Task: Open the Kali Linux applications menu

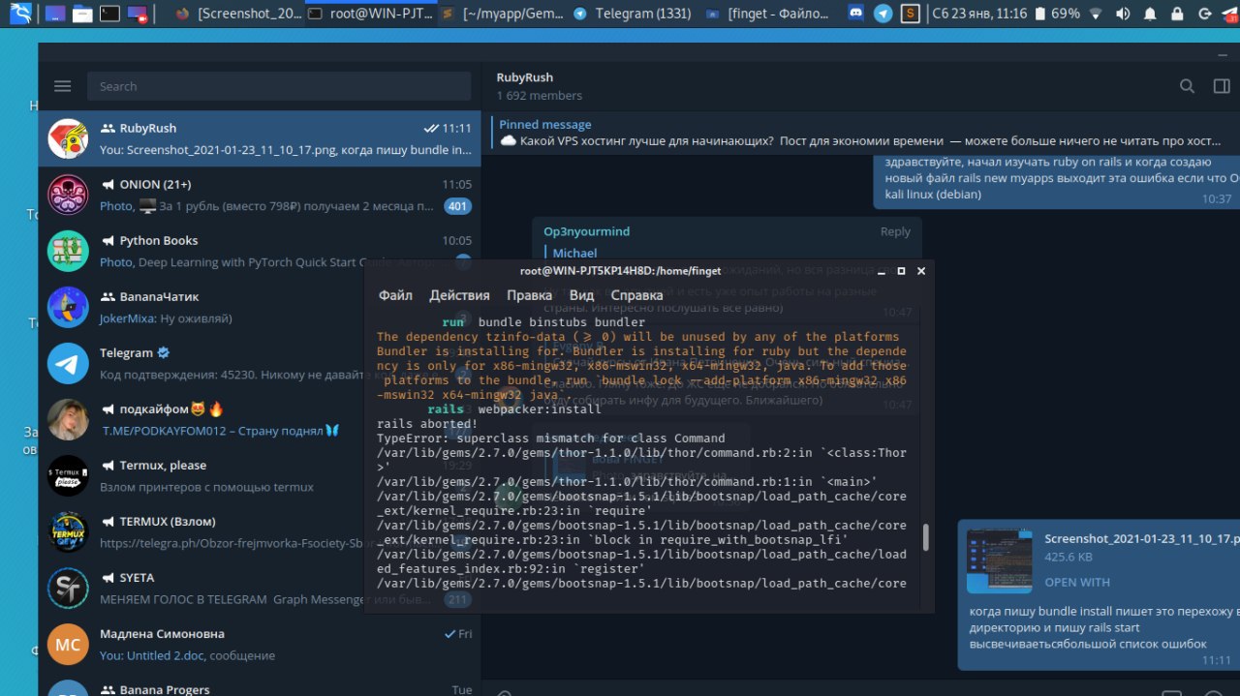Action: coord(20,14)
